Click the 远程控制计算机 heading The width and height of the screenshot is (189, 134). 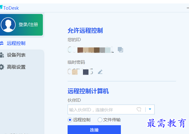point(88,91)
